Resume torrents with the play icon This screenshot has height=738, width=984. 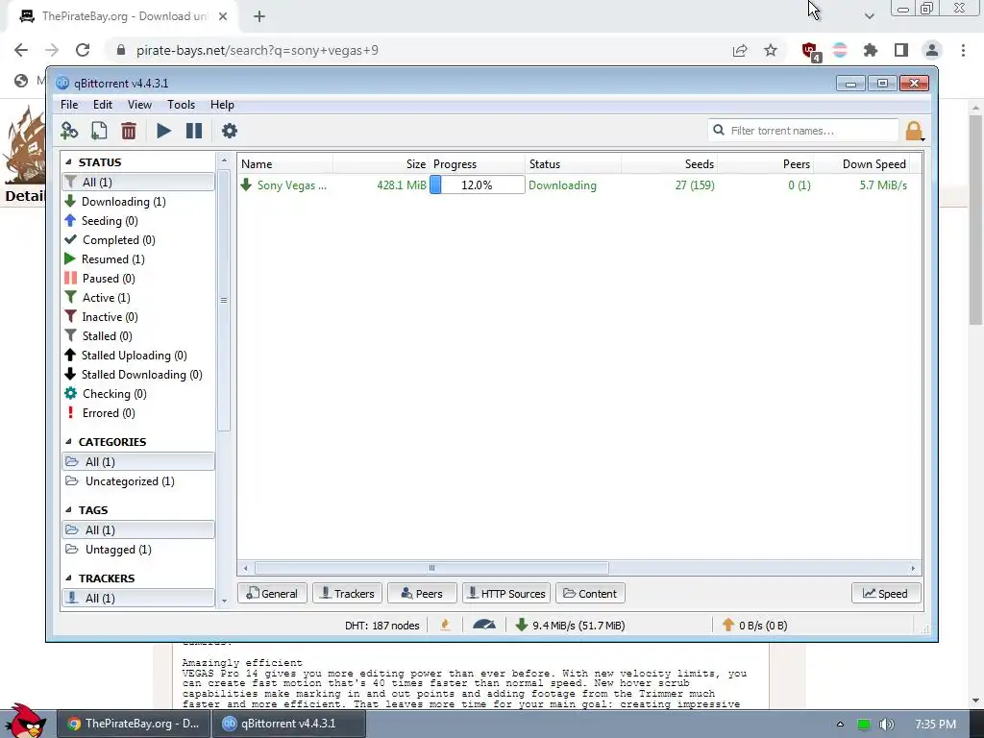coord(163,131)
